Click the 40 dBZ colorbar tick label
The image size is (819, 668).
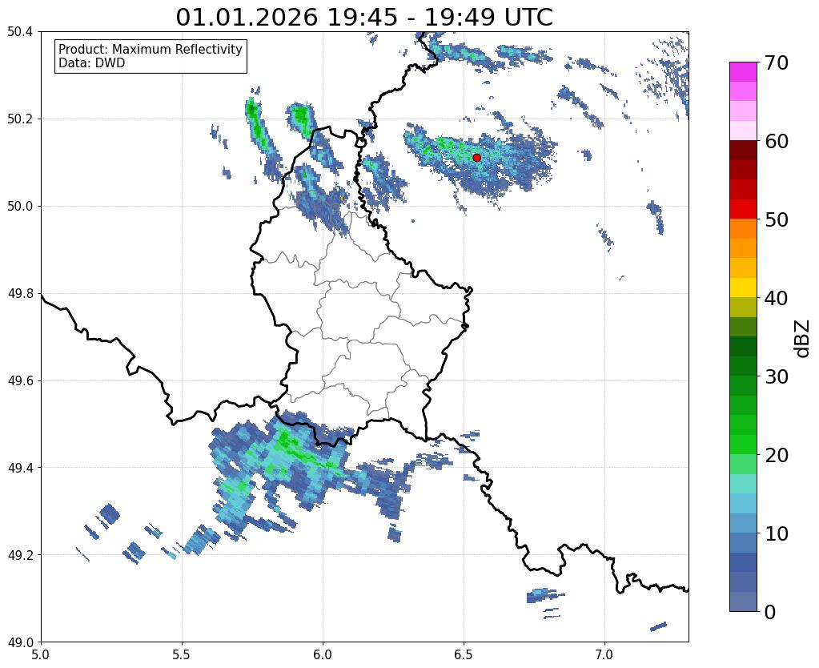click(x=776, y=298)
